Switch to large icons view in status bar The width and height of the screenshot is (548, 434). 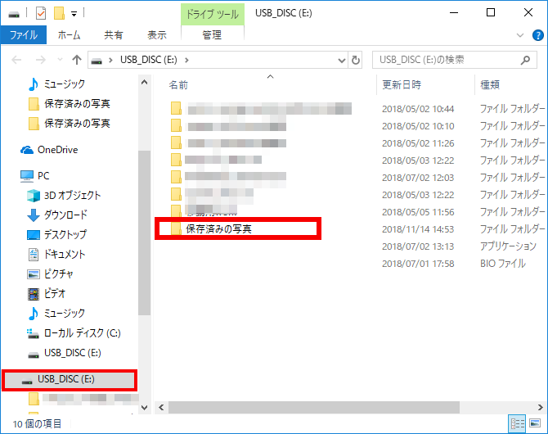coord(535,424)
